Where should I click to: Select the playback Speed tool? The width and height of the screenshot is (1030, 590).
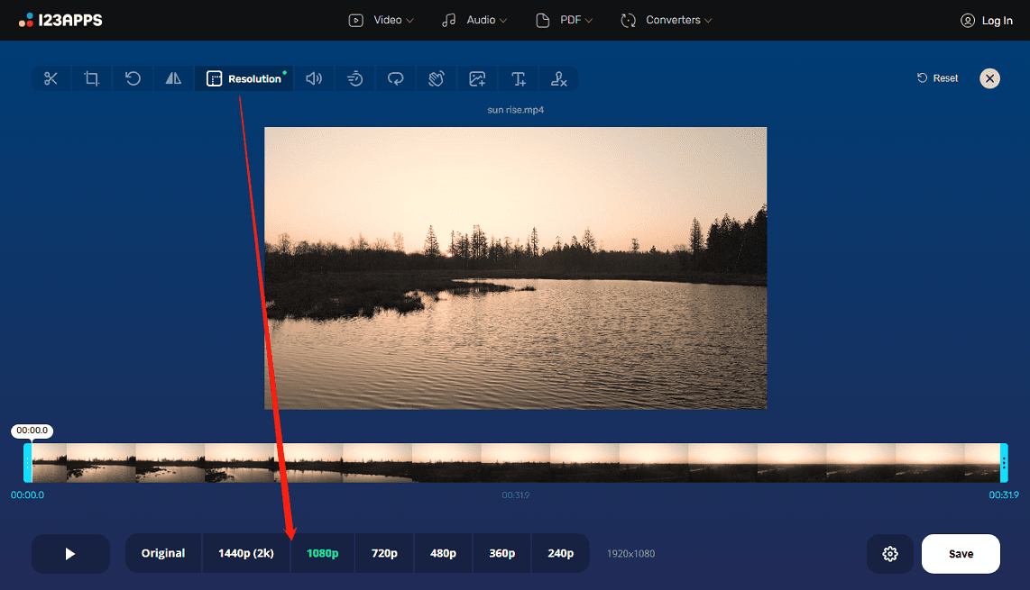354,78
